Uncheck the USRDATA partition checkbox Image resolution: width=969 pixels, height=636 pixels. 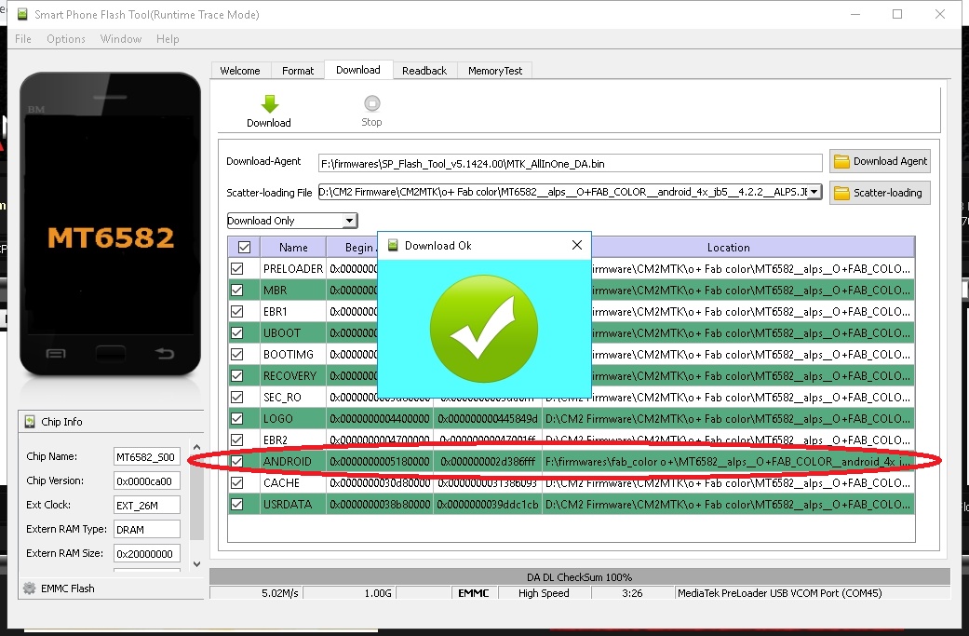point(236,505)
